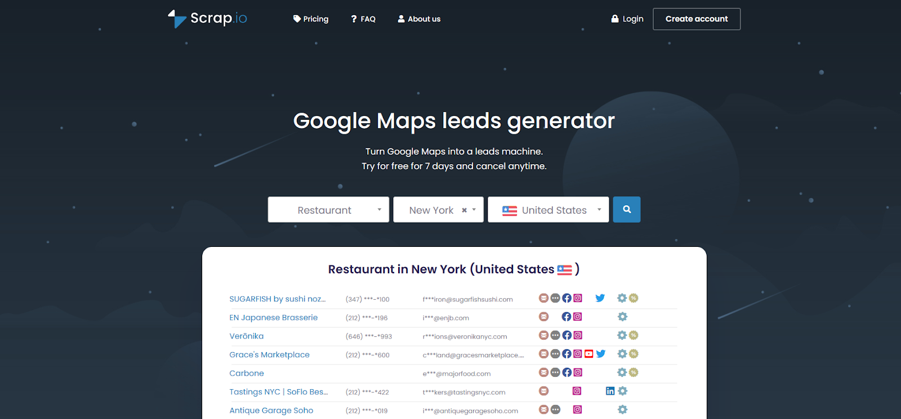The width and height of the screenshot is (901, 419).
Task: Click the YouTube icon for Grace's Marketplace
Action: pos(589,354)
